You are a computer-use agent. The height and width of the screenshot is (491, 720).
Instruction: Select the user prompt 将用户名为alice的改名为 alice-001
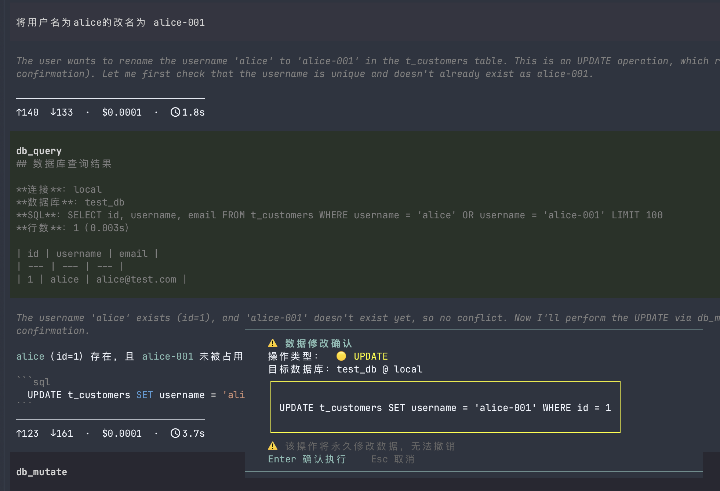[x=110, y=22]
